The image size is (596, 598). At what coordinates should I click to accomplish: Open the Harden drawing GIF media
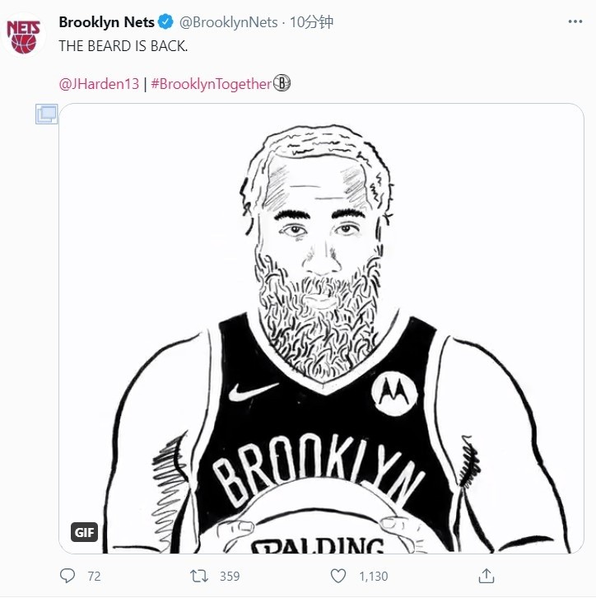[321, 329]
